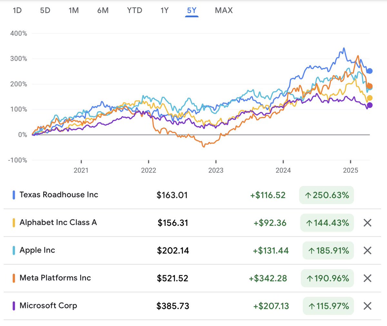
Task: Remove Alphabet Inc Class A comparison
Action: [x=367, y=223]
